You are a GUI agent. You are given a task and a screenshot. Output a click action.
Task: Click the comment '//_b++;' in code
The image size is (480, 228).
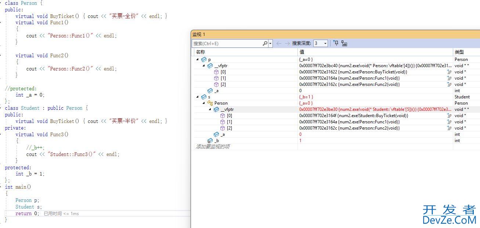tap(35, 148)
